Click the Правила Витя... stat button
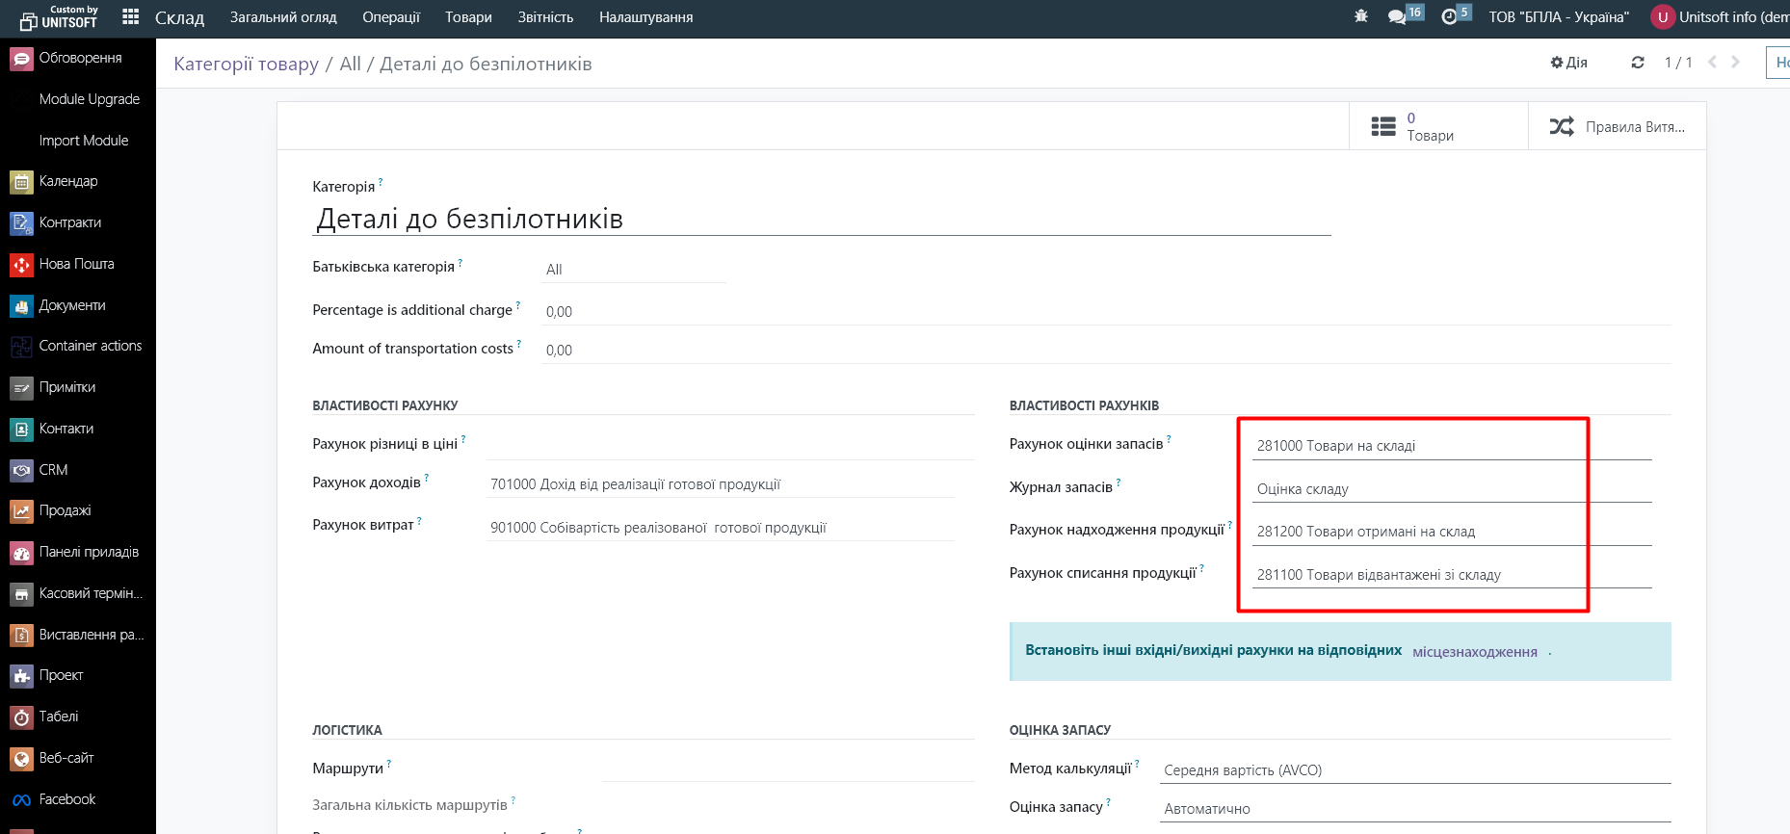Screen dimensions: 1790x834 (x=1617, y=126)
